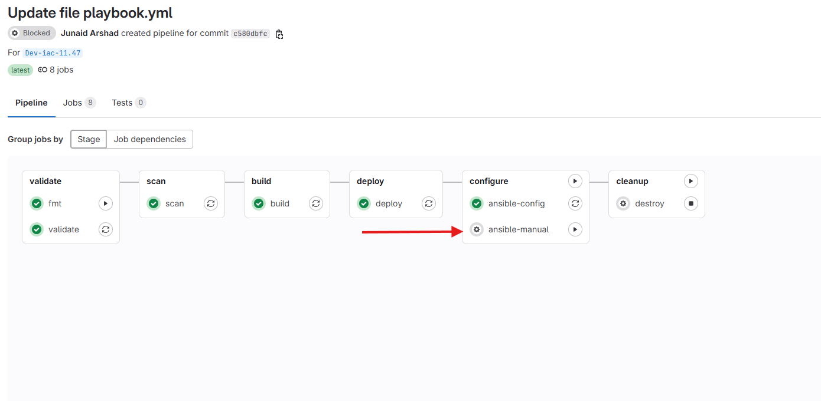Run all manual jobs in cleanup stage

tap(690, 181)
